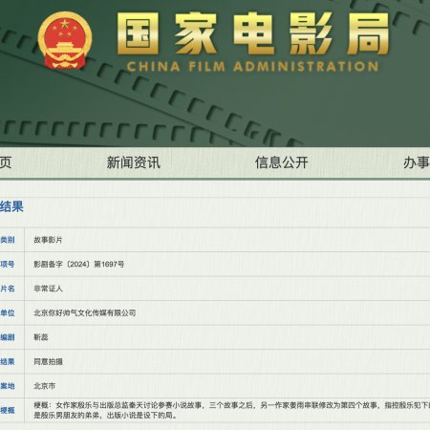This screenshot has width=430, height=430.
Task: Click the 片名 row label
Action: (x=8, y=289)
